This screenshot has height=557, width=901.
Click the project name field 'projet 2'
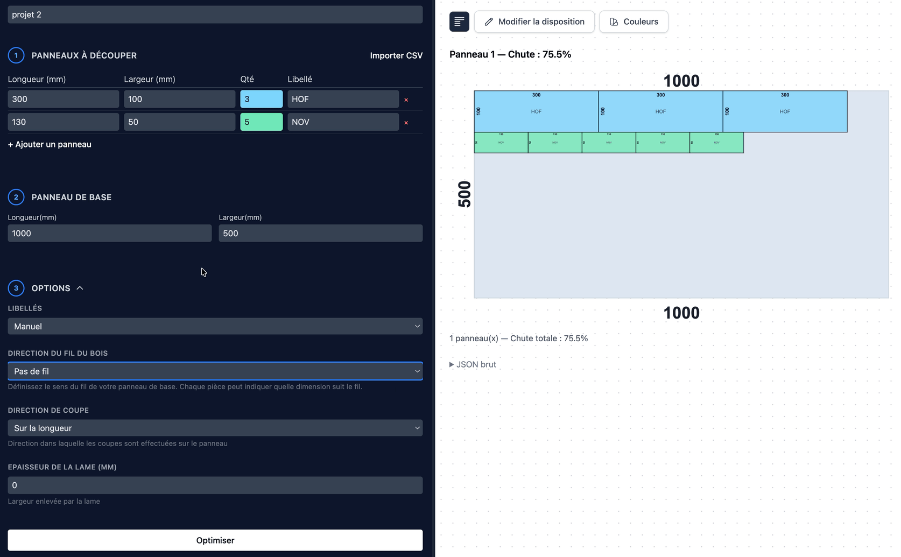click(215, 15)
